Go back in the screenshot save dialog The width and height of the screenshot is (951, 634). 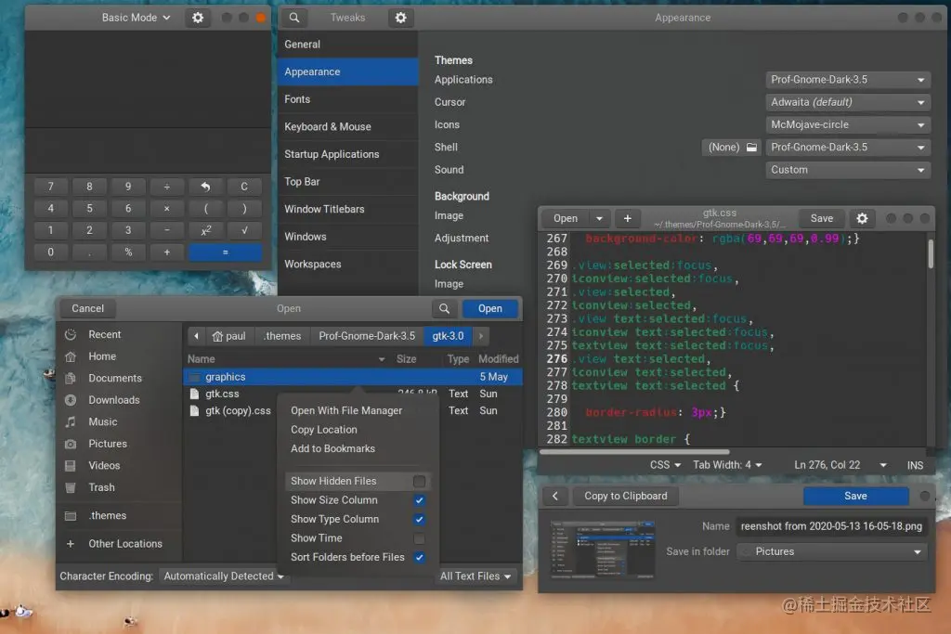point(555,496)
